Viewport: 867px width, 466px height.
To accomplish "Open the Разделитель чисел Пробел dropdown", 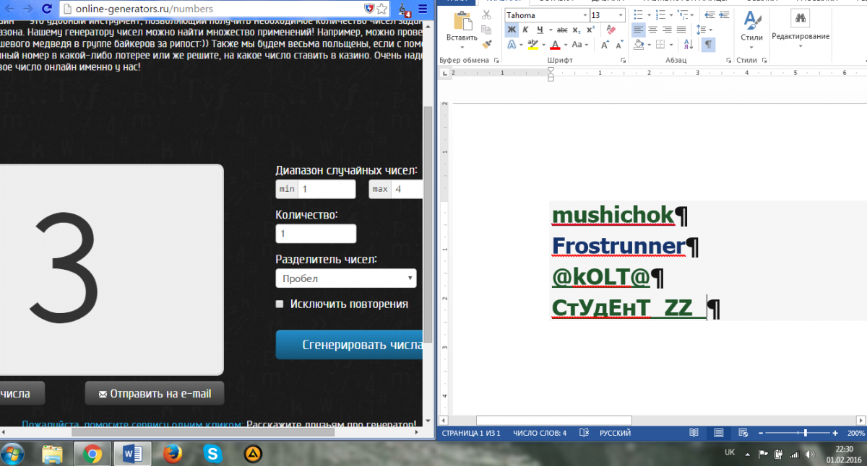I will pos(346,278).
